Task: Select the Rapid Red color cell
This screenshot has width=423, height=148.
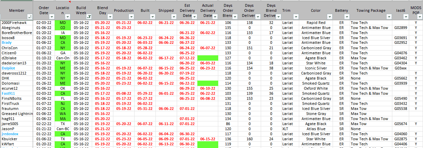Action: point(316,23)
